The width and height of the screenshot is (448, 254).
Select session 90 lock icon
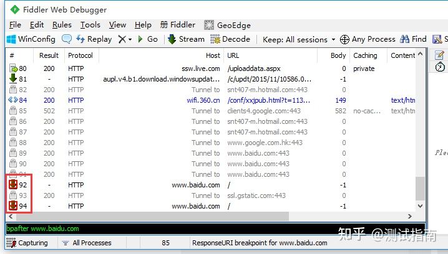[13, 163]
